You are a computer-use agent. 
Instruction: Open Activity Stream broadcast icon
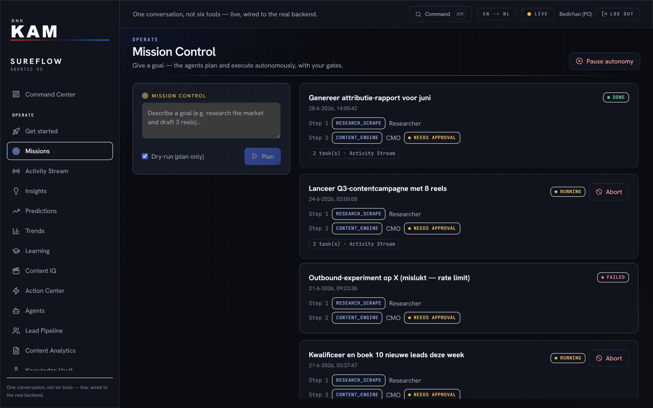pos(16,171)
